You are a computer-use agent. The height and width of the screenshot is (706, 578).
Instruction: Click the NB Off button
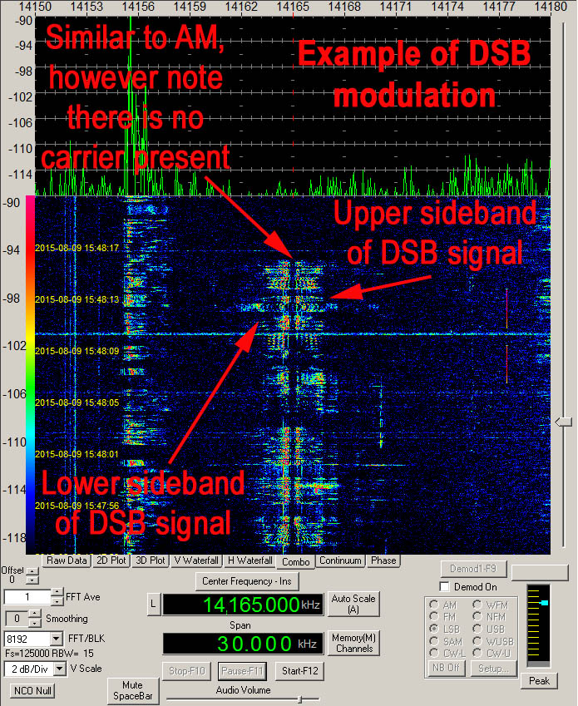point(446,668)
